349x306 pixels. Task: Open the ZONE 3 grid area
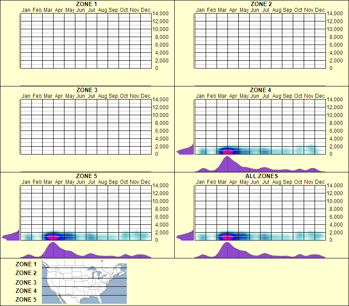tap(85, 127)
